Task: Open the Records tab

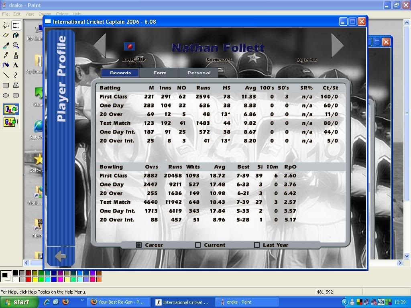Action: click(120, 73)
